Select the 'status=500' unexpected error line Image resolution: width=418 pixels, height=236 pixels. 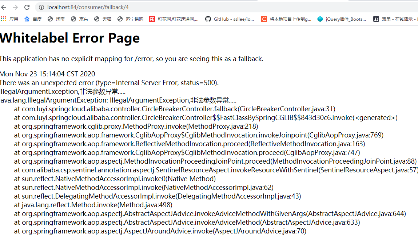(x=109, y=83)
